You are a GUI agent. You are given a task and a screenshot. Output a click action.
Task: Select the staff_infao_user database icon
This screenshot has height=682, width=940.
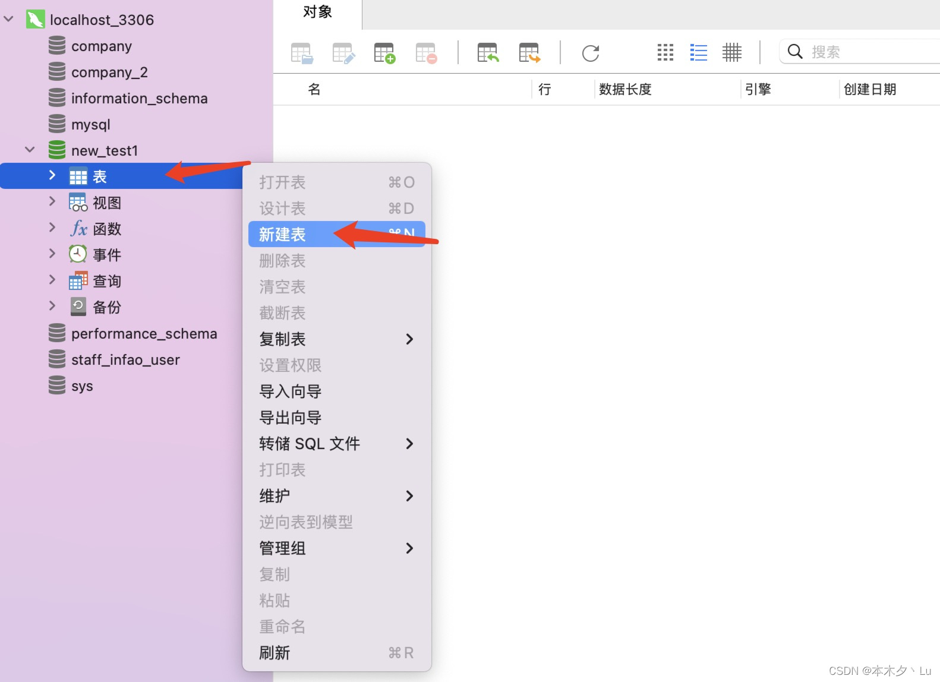pyautogui.click(x=57, y=359)
